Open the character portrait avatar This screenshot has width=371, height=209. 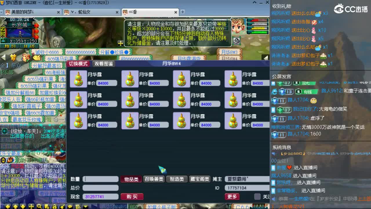click(x=239, y=26)
